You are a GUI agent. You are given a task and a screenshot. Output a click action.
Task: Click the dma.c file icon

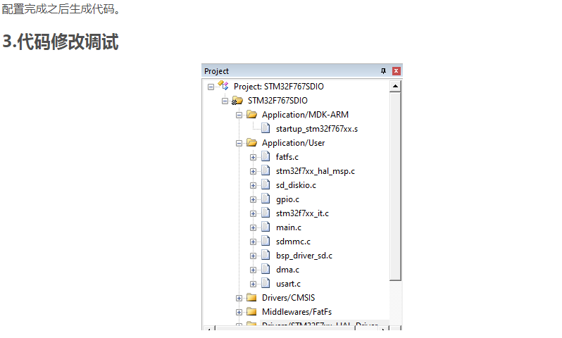(x=266, y=269)
